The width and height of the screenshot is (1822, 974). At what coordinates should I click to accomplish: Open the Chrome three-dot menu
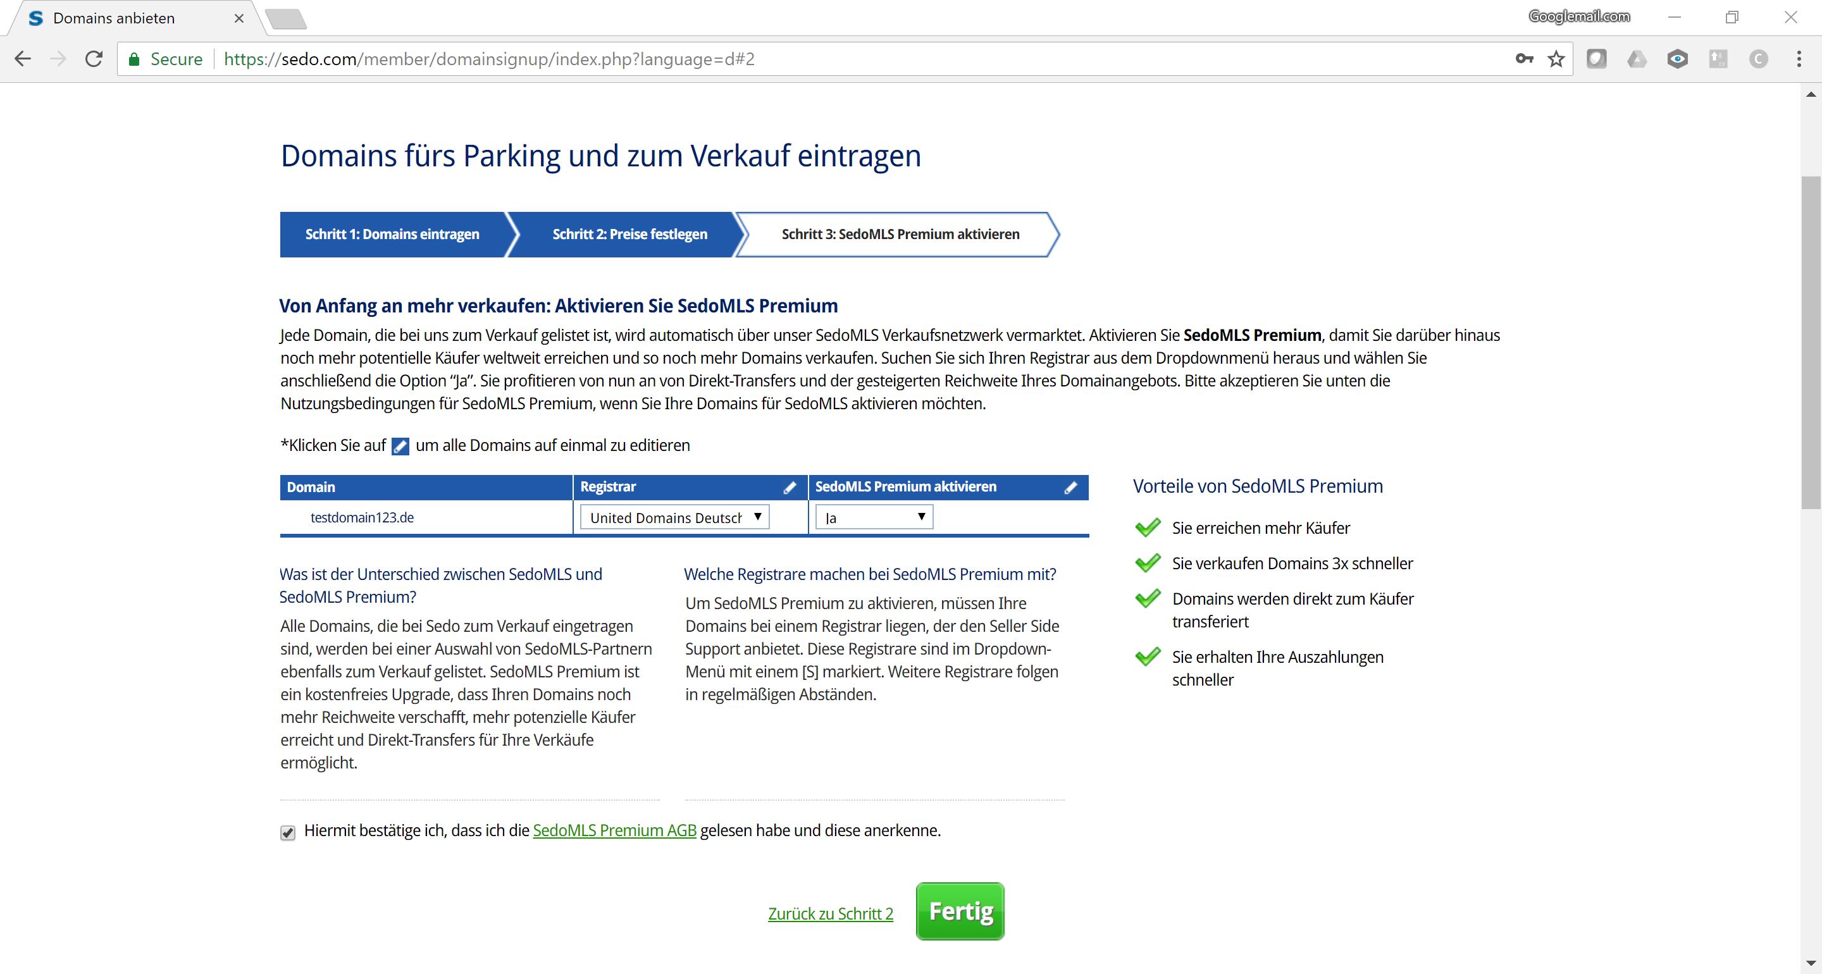[1799, 59]
